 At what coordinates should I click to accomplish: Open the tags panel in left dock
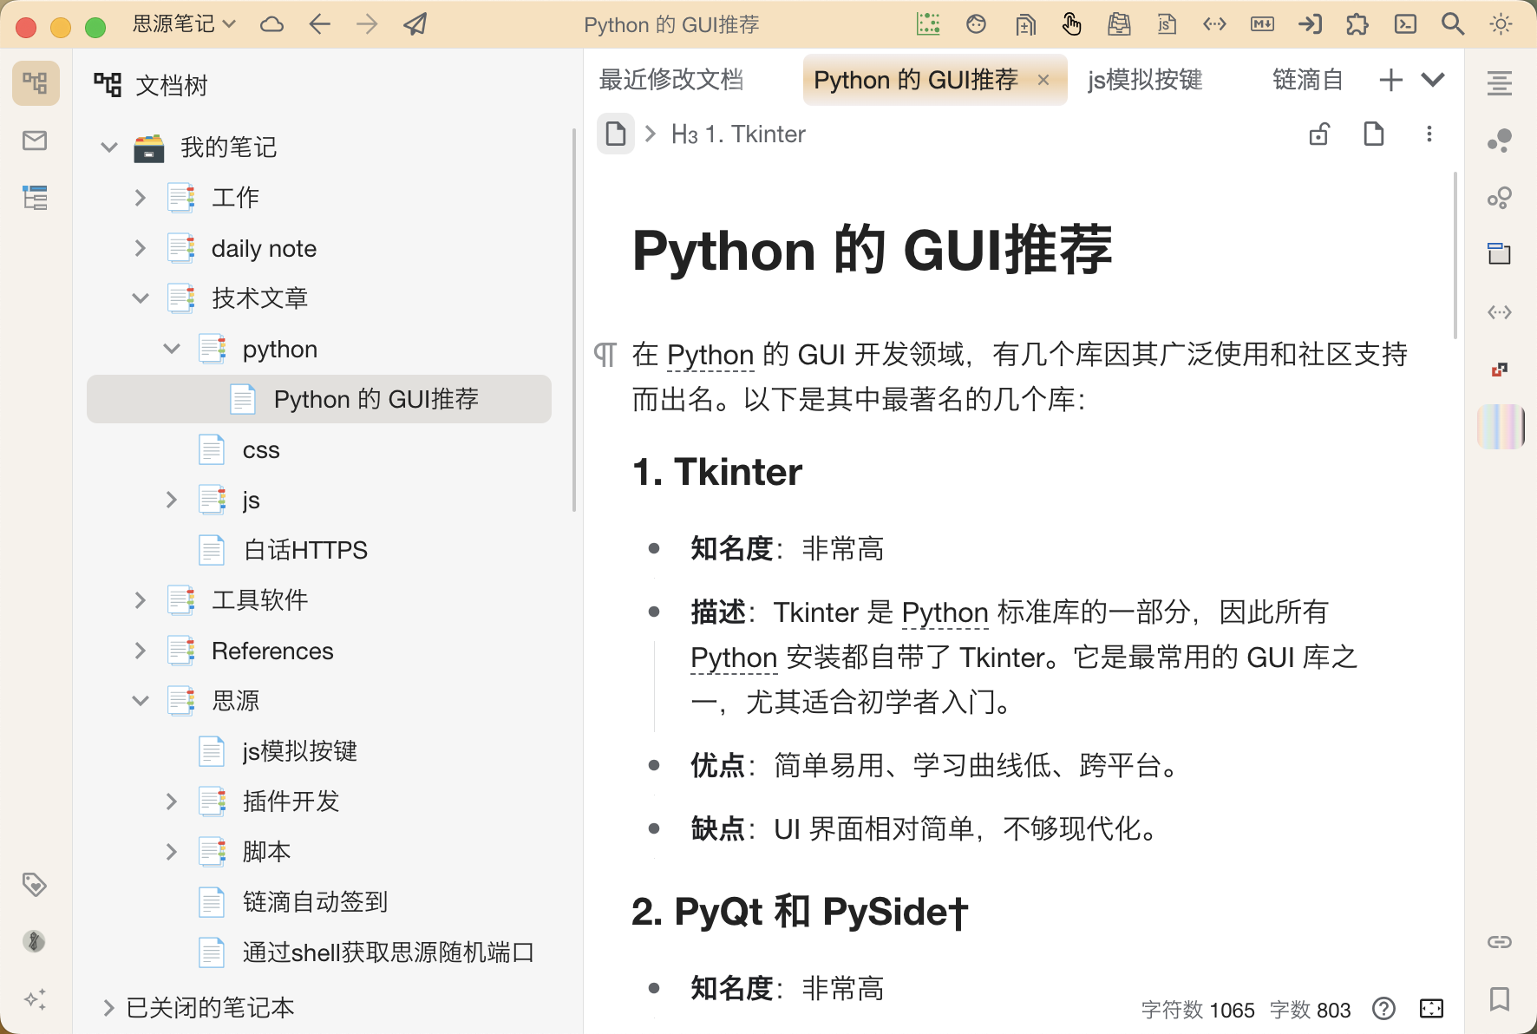[x=35, y=885]
